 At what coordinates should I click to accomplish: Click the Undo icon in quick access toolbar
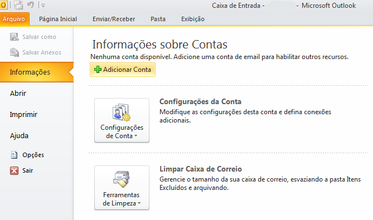tap(31, 5)
